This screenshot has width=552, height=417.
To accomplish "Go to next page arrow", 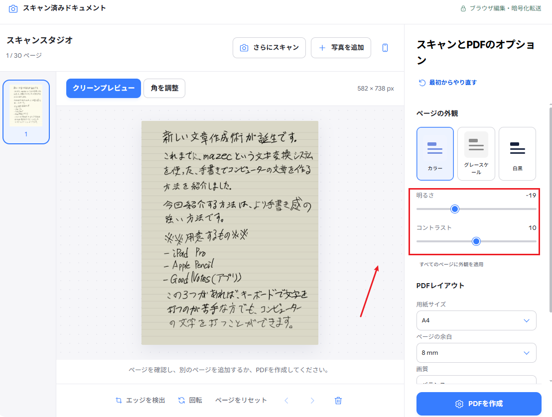I will pyautogui.click(x=312, y=401).
